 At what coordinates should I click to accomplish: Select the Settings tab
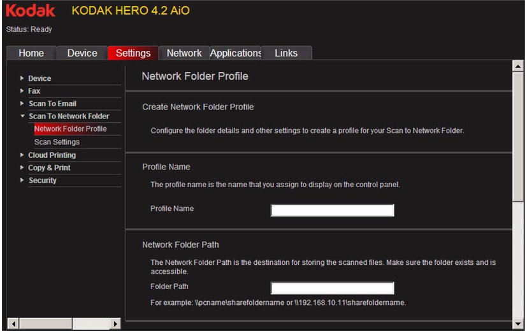[133, 53]
